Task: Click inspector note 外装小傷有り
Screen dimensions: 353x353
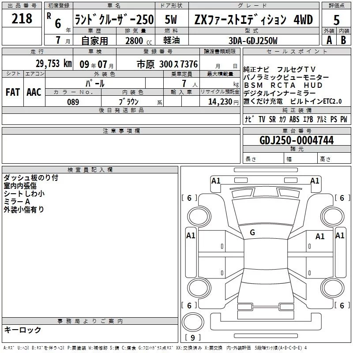Action: point(24,209)
